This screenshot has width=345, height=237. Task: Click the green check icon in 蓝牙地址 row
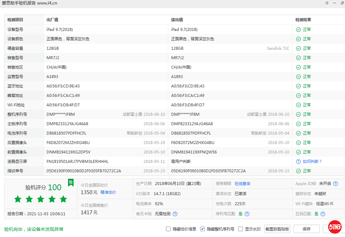coord(299,86)
